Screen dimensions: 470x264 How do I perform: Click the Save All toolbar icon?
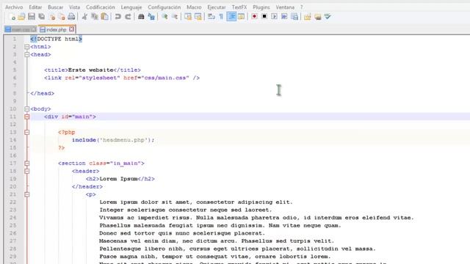42,17
